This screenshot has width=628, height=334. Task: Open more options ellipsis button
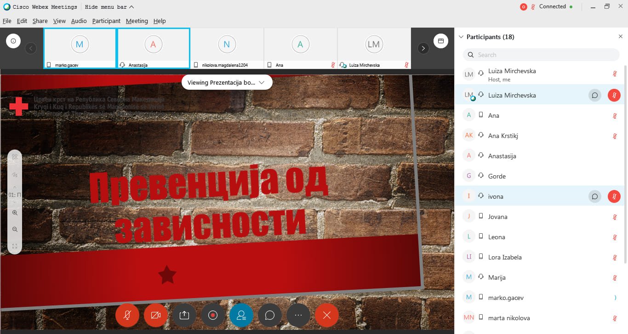pyautogui.click(x=298, y=315)
